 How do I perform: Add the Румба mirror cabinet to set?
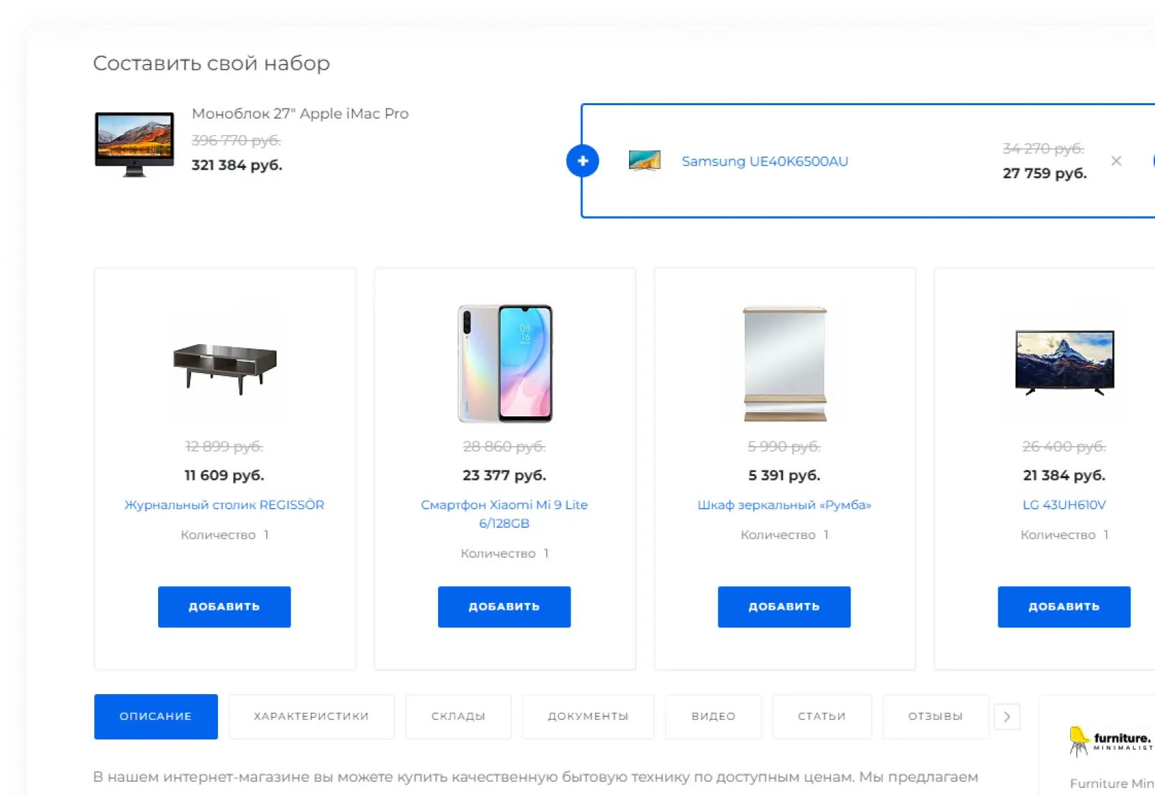click(784, 606)
